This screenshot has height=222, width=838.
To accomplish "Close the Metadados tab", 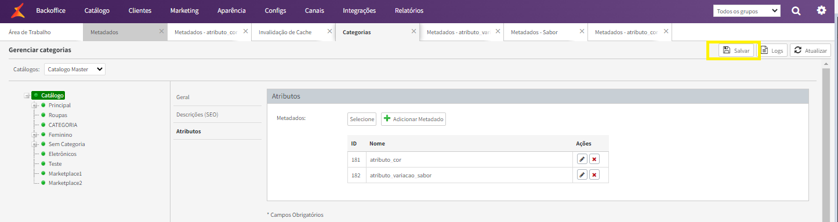I will pyautogui.click(x=162, y=31).
